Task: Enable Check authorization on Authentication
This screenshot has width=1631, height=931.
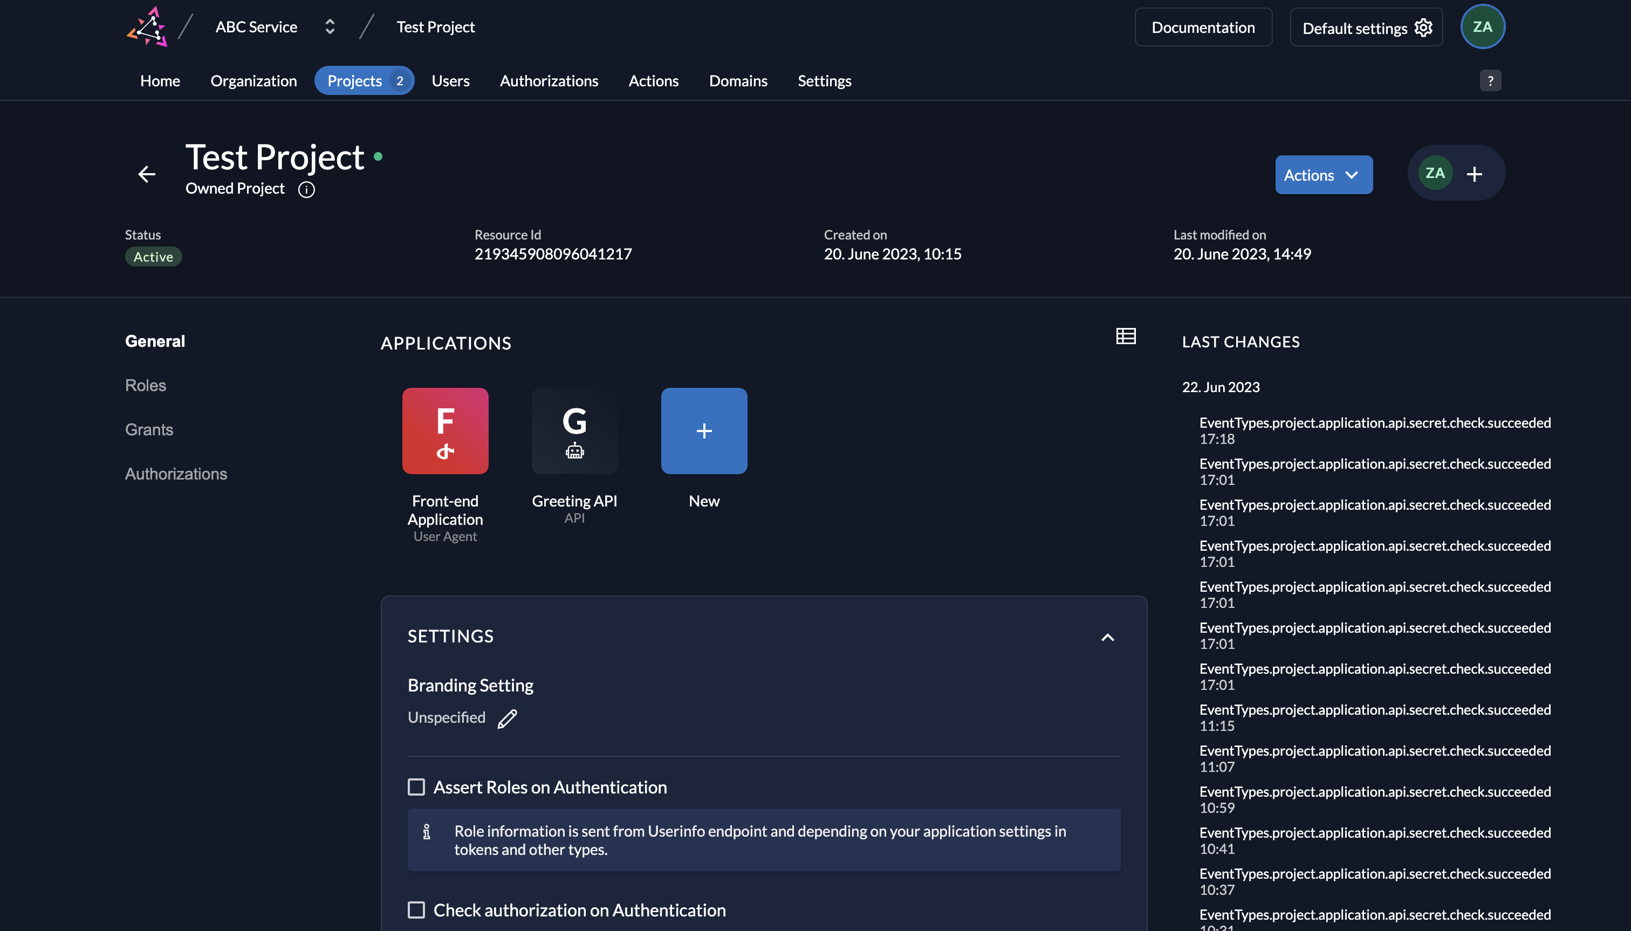Action: click(416, 909)
